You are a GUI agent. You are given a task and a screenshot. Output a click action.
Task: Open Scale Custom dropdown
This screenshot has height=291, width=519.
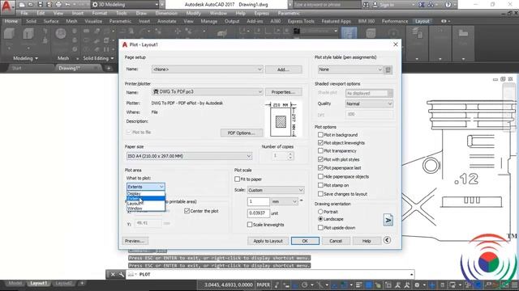[276, 190]
